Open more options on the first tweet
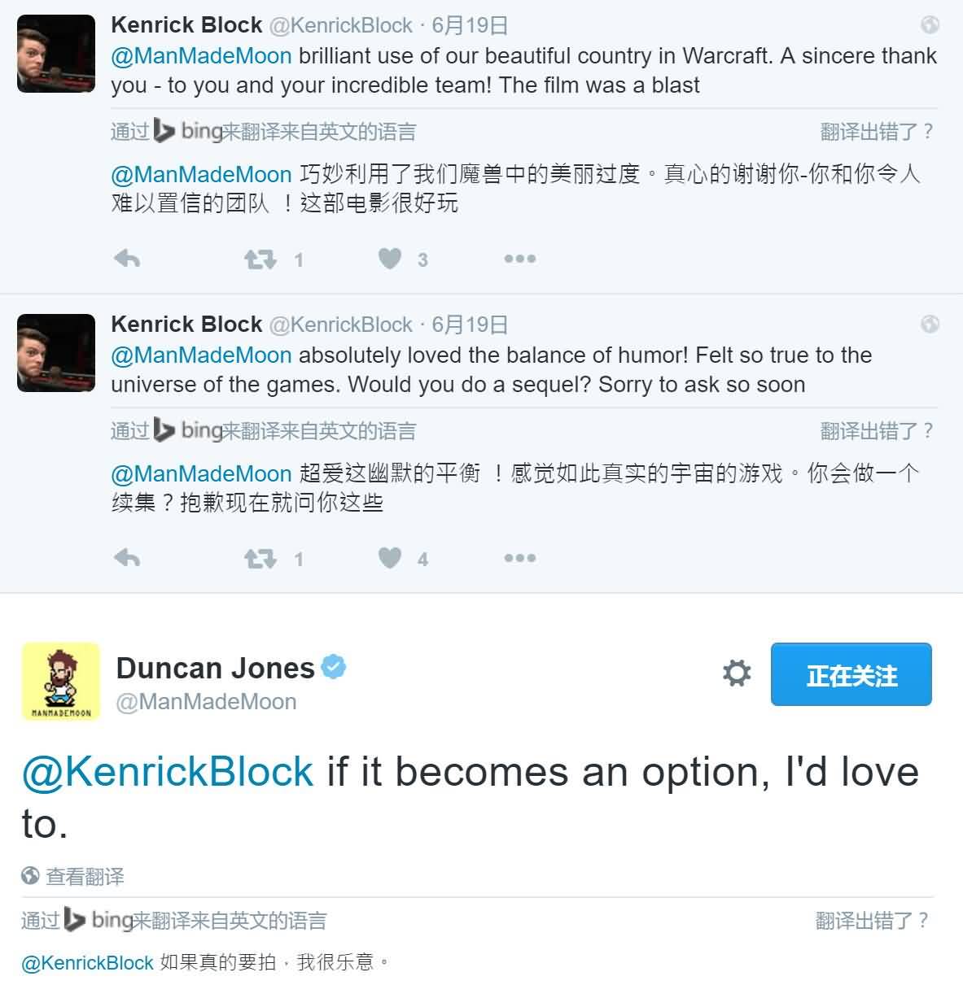This screenshot has height=985, width=963. [x=519, y=259]
